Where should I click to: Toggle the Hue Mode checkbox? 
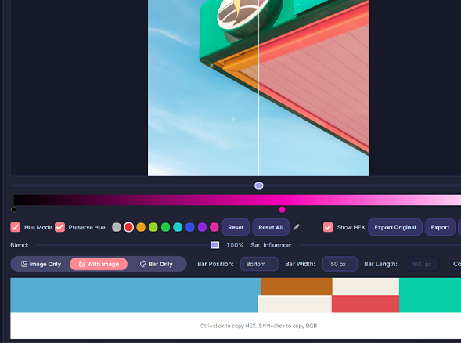click(x=15, y=227)
